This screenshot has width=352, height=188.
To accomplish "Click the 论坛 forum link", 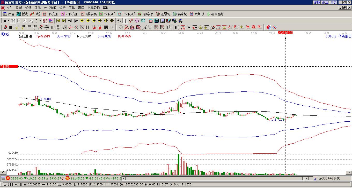I will 325,2.
